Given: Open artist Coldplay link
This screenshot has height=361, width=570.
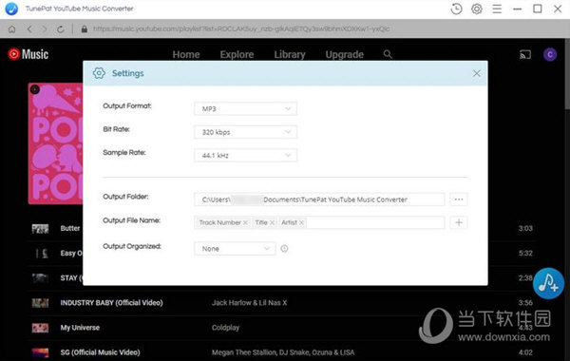Looking at the screenshot, I should [x=225, y=328].
